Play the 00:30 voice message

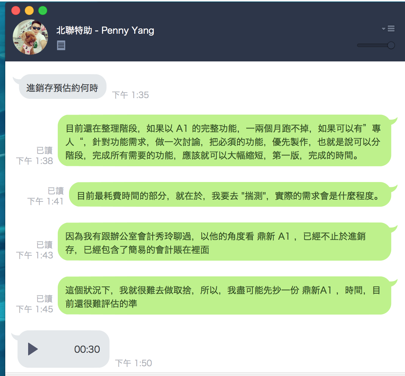click(x=33, y=349)
